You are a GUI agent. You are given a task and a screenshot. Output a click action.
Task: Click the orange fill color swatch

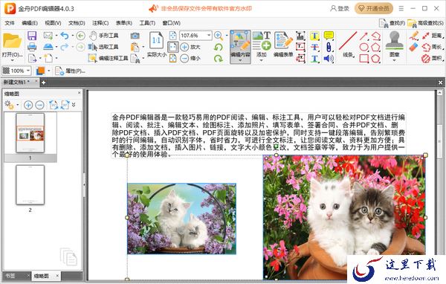40,71
